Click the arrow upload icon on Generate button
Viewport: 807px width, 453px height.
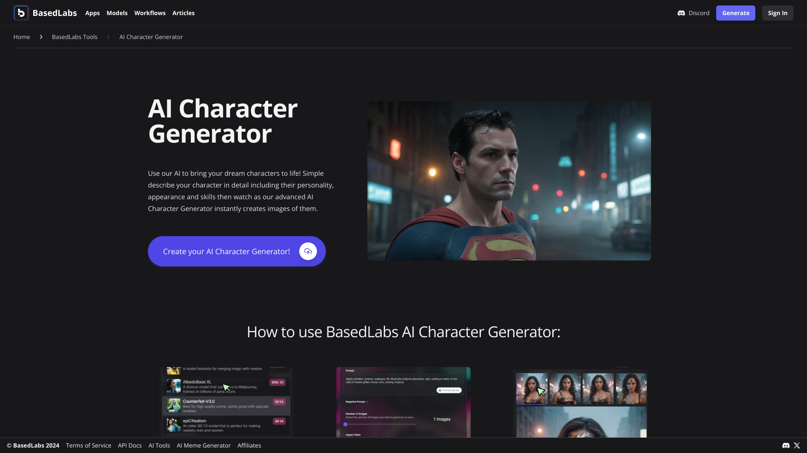(308, 251)
